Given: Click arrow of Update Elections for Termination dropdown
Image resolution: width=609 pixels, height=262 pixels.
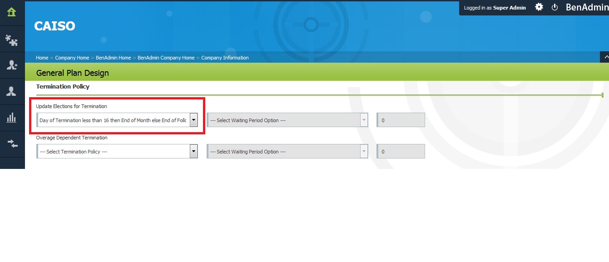Looking at the screenshot, I should (193, 120).
